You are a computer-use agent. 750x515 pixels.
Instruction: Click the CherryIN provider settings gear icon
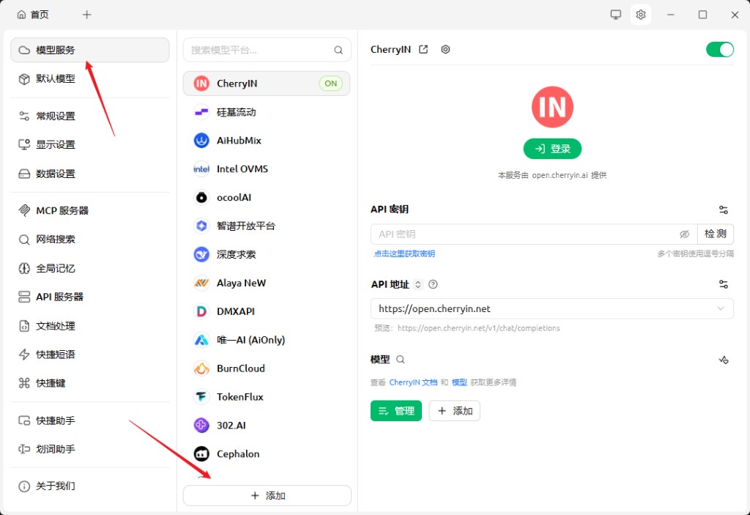[445, 50]
